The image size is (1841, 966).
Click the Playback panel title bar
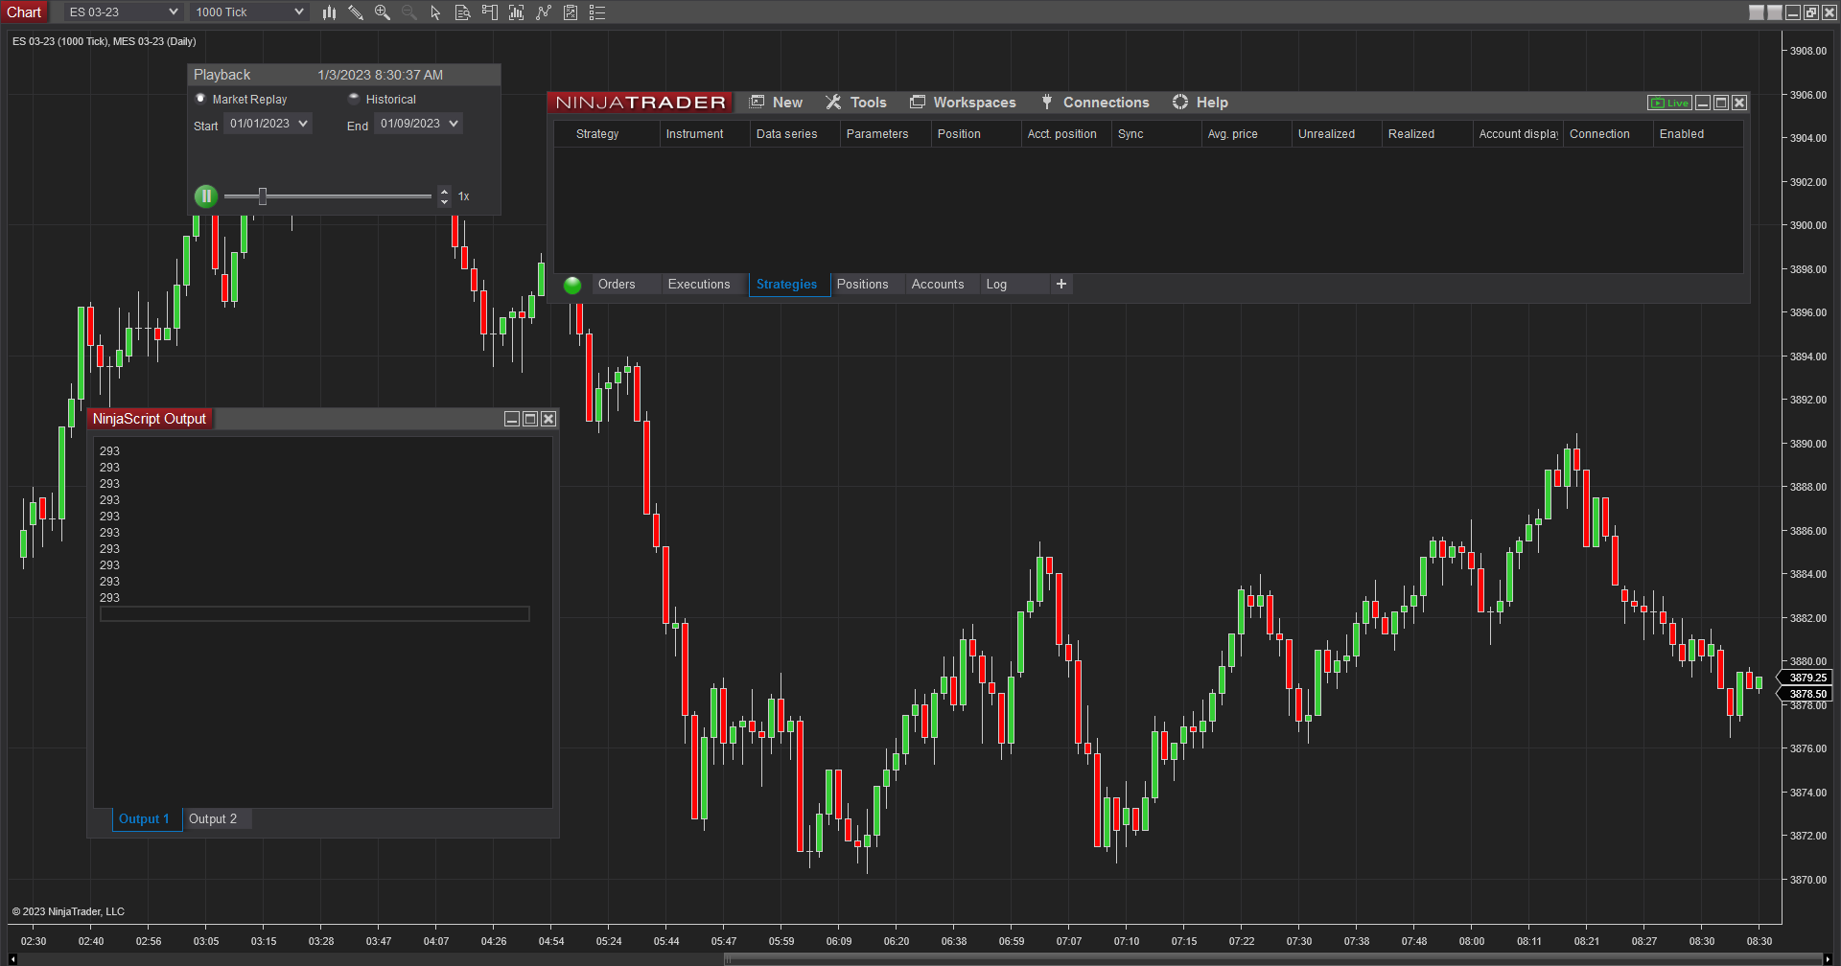[344, 75]
